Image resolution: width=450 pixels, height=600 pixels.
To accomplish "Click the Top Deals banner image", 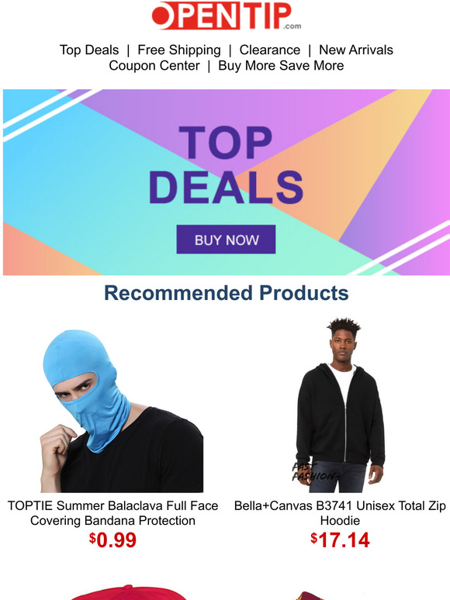I will coord(227,182).
